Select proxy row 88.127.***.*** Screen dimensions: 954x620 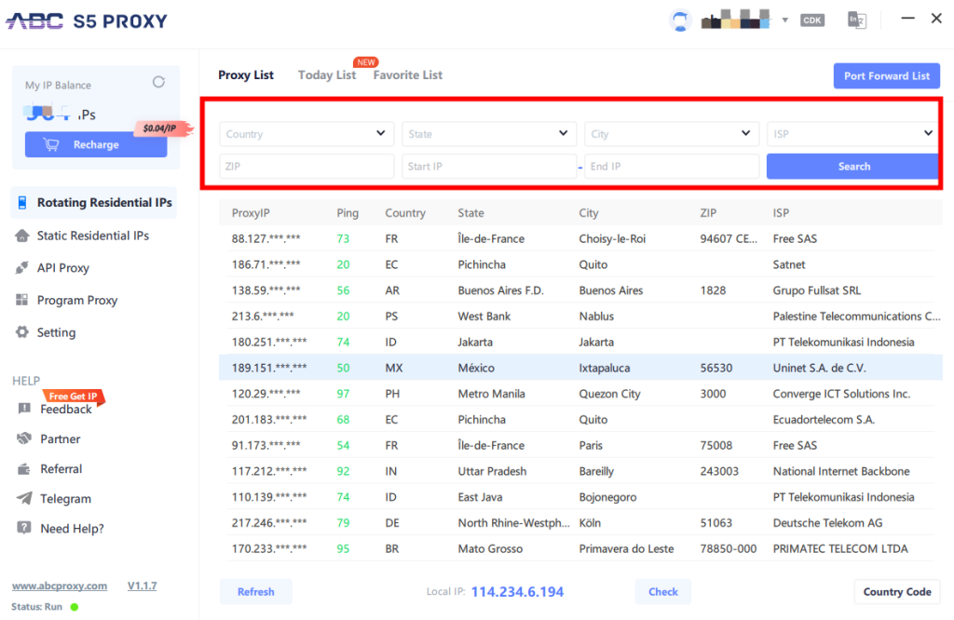(x=580, y=238)
